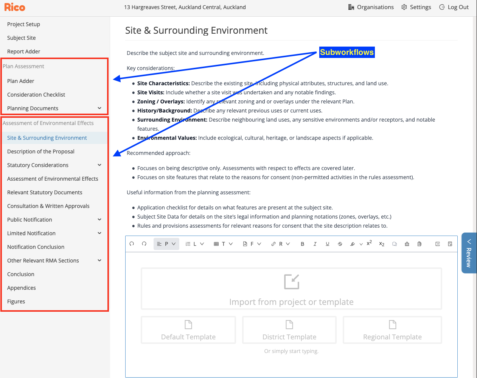Open the table T dropdown

point(223,244)
